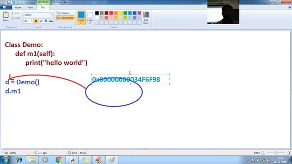Click the 'd.m1' text on canvas
The width and height of the screenshot is (292, 164).
click(x=13, y=91)
